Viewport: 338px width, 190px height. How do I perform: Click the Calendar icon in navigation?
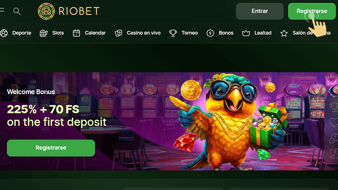76,33
